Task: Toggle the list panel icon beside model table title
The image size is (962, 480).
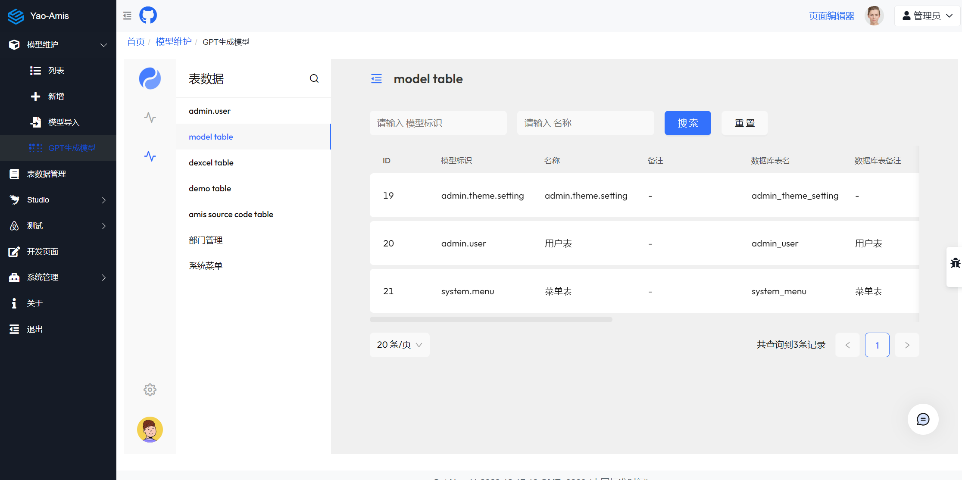Action: click(x=376, y=79)
